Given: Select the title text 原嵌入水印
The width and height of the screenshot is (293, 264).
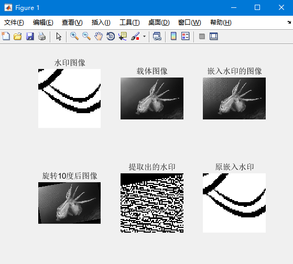Looking at the screenshot, I should coord(234,167).
